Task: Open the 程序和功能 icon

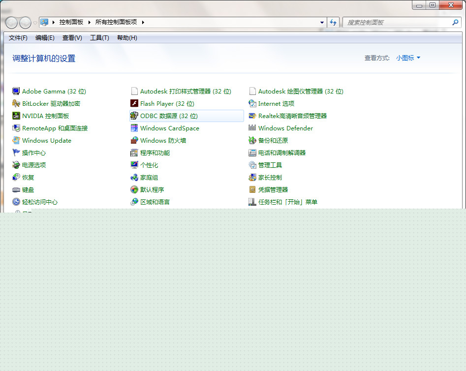Action: 134,153
